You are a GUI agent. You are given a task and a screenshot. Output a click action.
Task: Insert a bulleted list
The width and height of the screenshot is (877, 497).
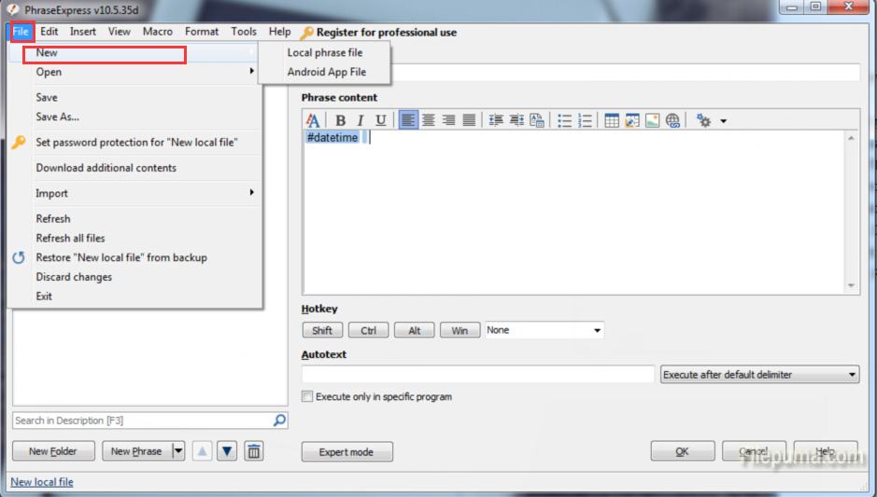pos(565,120)
